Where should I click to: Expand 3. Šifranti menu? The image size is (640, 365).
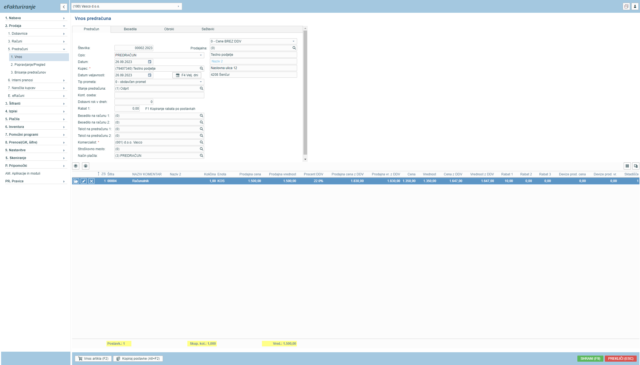pyautogui.click(x=36, y=104)
